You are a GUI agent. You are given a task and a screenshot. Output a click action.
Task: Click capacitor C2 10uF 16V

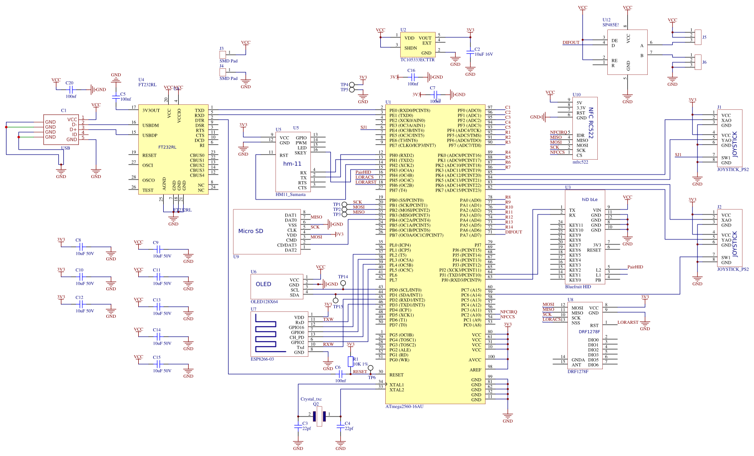pos(470,51)
